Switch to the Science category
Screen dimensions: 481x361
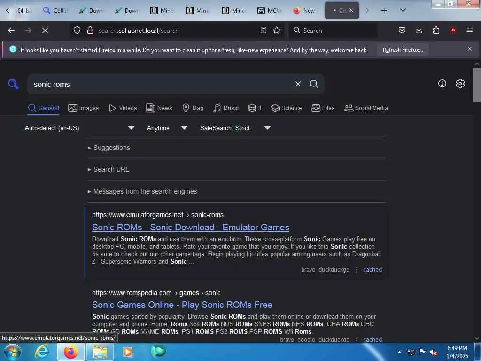point(286,108)
